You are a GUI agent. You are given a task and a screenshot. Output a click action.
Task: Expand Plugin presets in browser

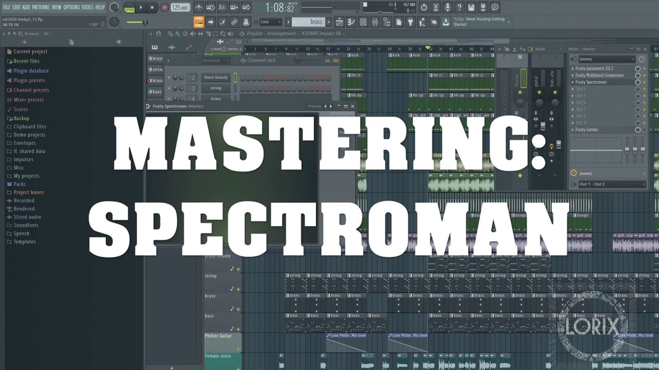point(29,81)
